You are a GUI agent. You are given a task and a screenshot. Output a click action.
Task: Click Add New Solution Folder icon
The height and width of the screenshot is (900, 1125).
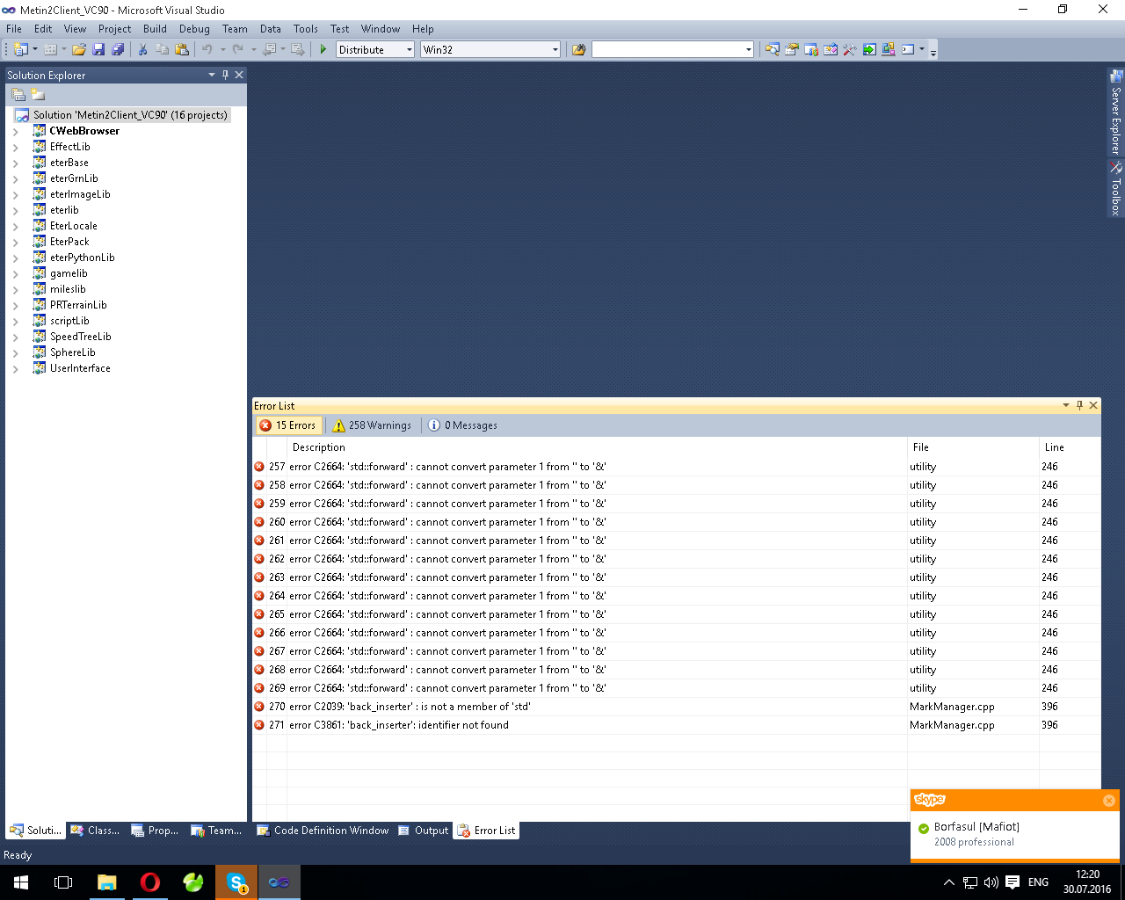[38, 95]
